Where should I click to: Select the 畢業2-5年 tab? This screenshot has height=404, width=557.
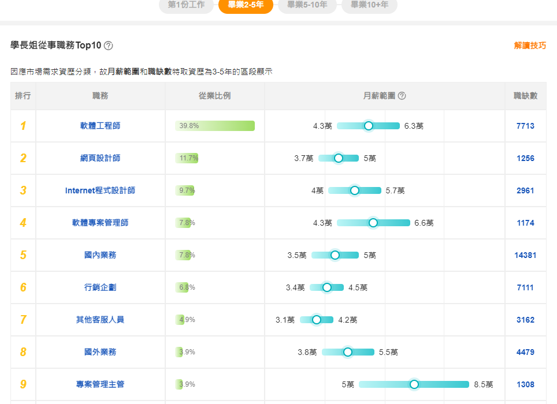(246, 5)
